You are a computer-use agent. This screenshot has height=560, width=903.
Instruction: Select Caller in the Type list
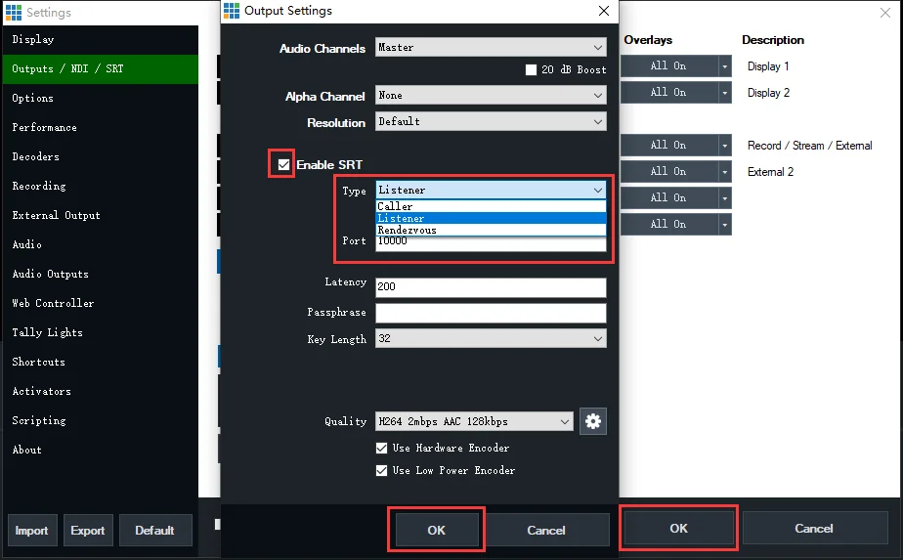pyautogui.click(x=491, y=206)
